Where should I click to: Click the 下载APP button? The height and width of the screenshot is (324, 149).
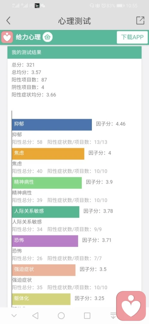pyautogui.click(x=132, y=37)
